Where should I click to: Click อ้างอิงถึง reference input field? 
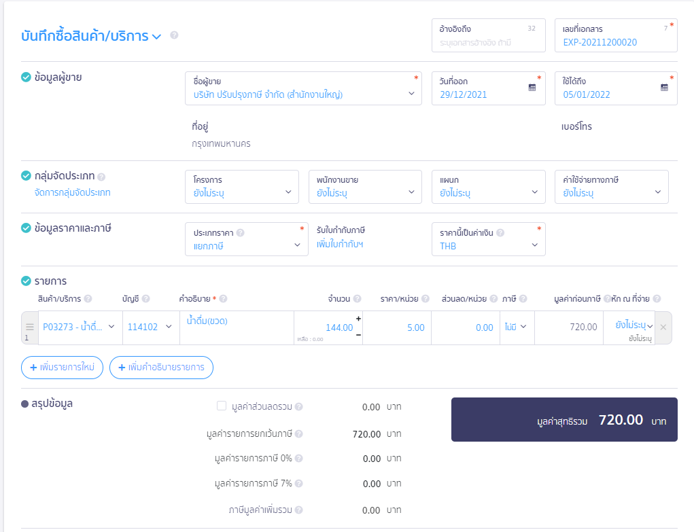(x=489, y=35)
